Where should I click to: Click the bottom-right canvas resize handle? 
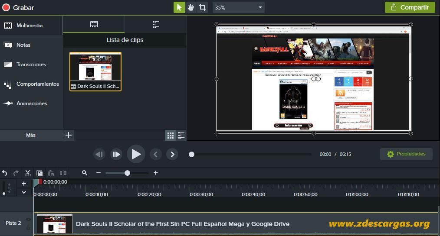[411, 133]
